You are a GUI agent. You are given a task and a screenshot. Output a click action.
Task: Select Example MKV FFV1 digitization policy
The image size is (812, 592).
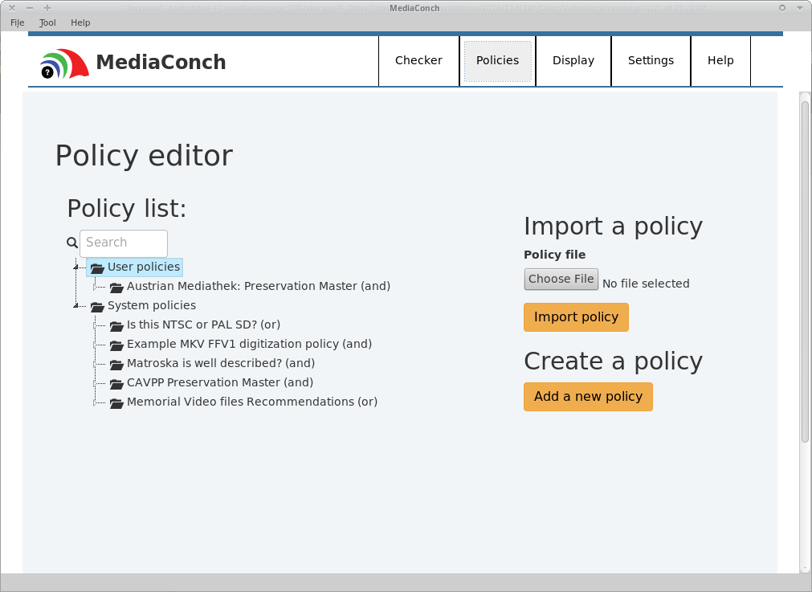coord(249,344)
